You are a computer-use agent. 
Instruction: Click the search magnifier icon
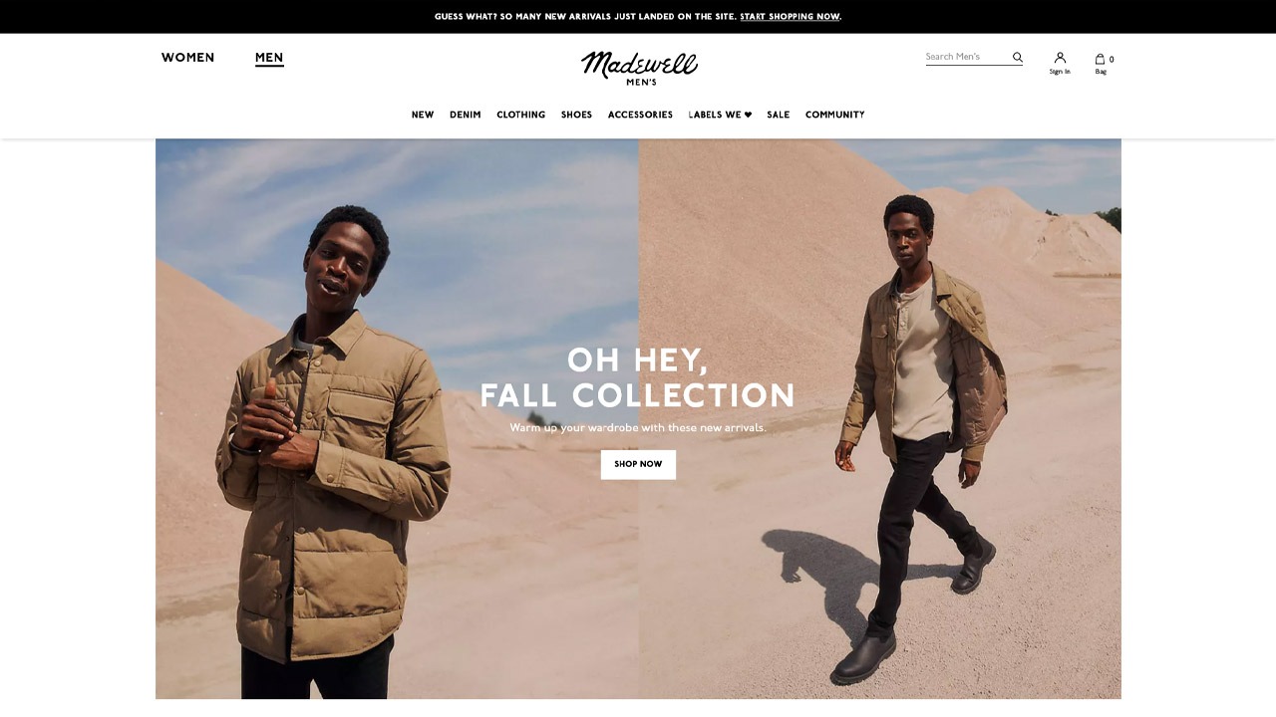point(1018,58)
